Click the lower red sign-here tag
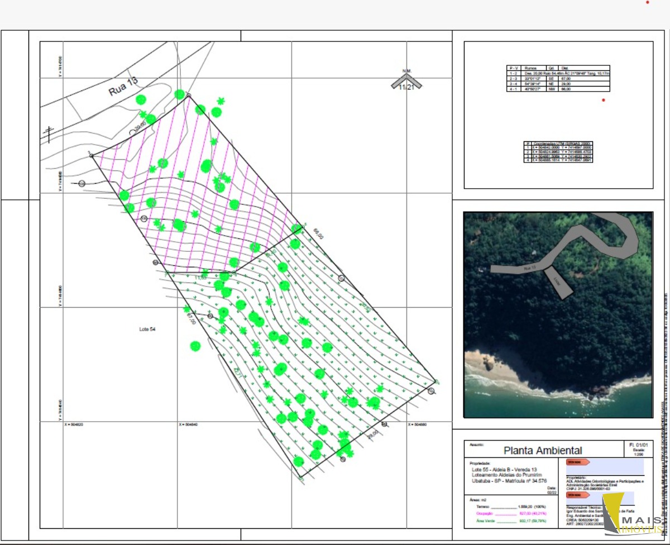This screenshot has height=545, width=670. click(x=577, y=495)
